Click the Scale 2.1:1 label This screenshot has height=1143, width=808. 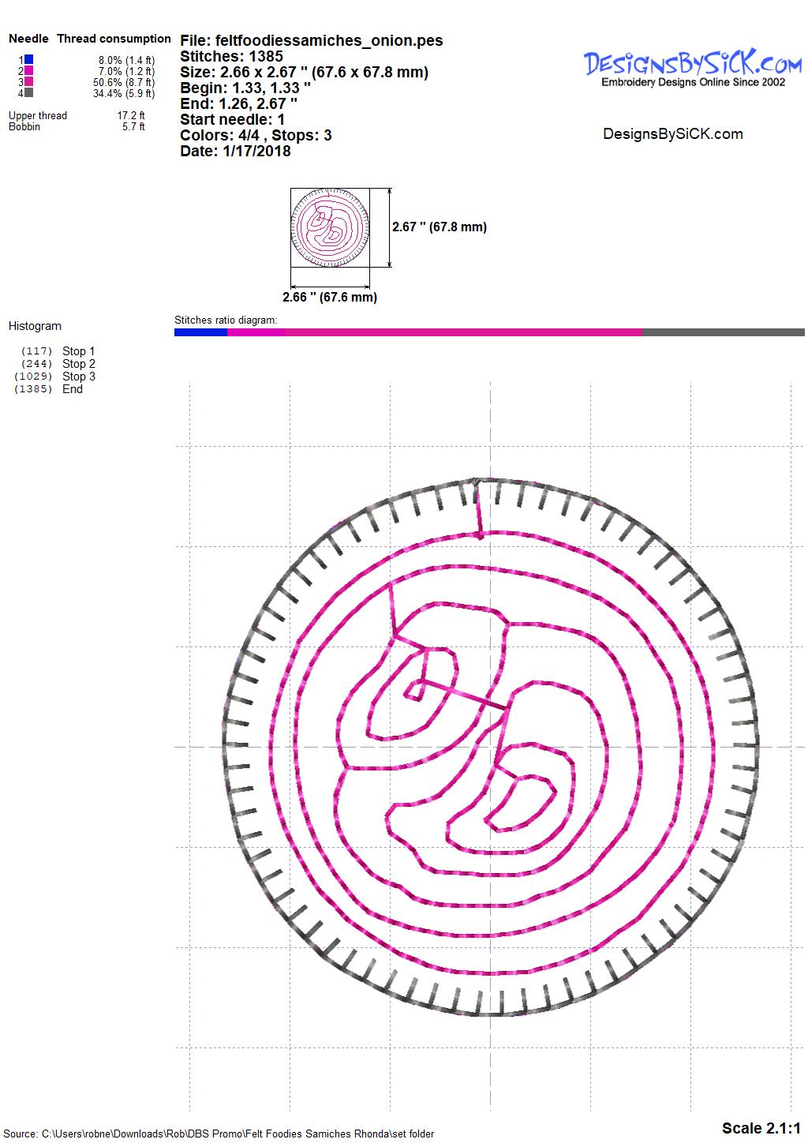(761, 1128)
